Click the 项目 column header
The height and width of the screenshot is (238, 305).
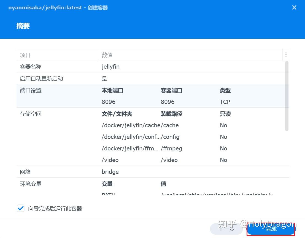25,55
